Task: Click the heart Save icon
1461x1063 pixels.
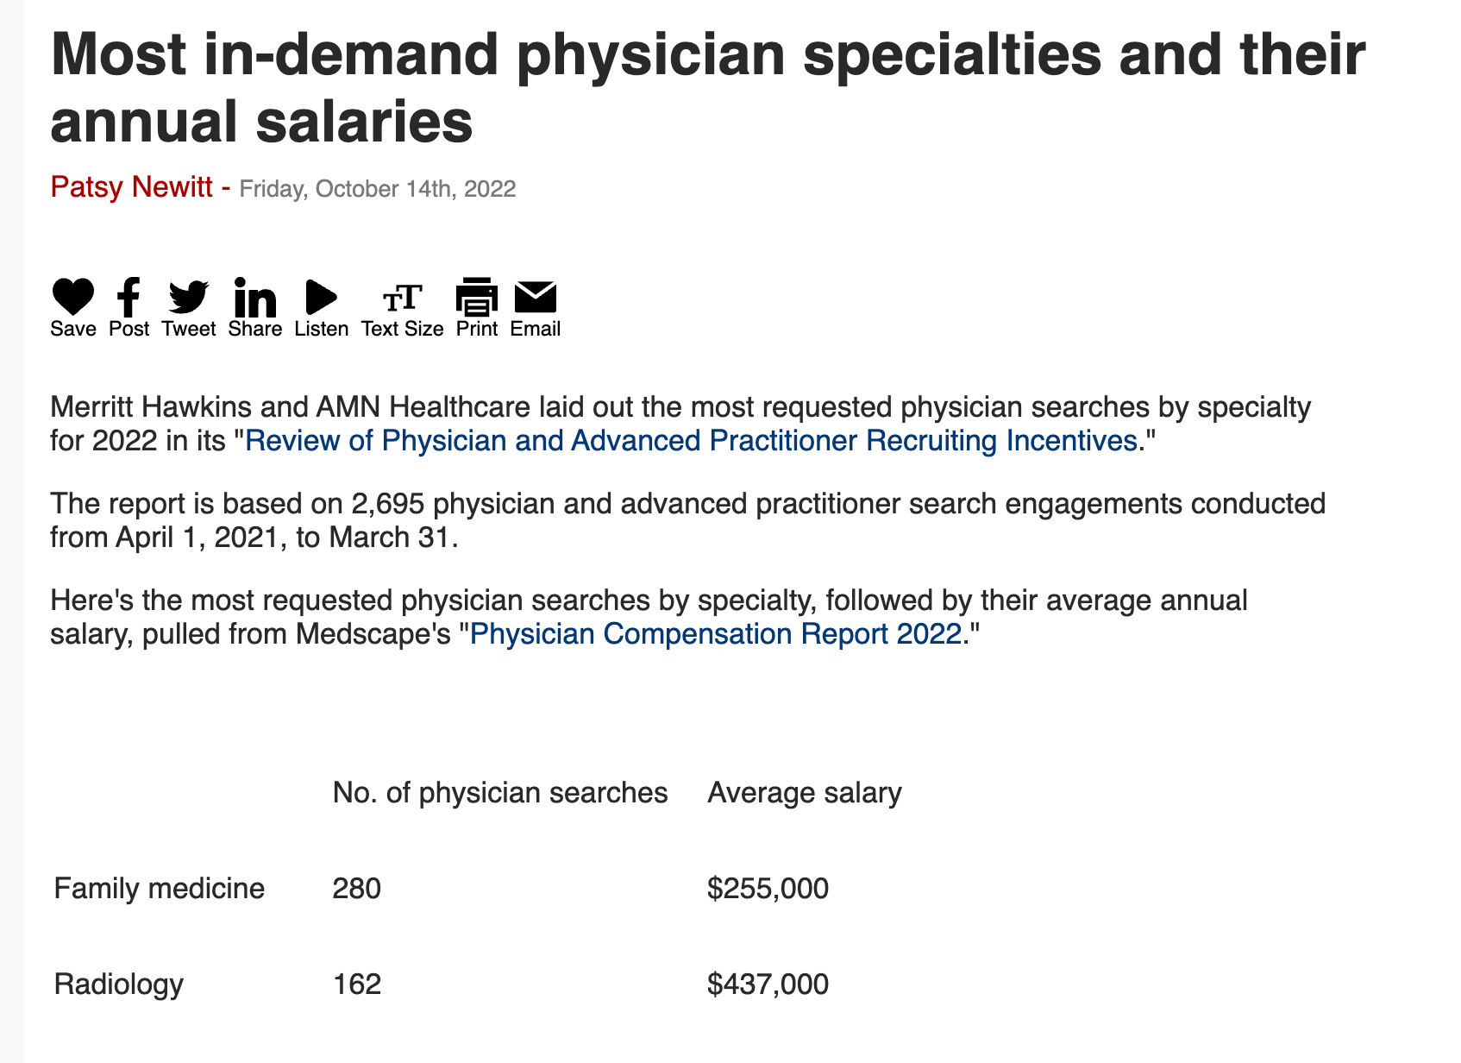Action: 73,297
